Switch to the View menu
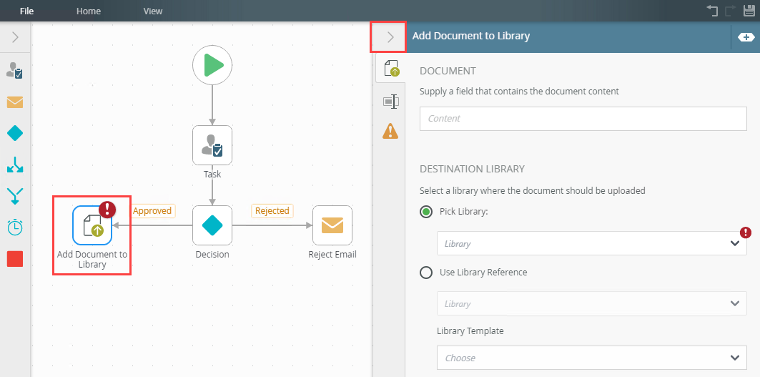 click(153, 11)
